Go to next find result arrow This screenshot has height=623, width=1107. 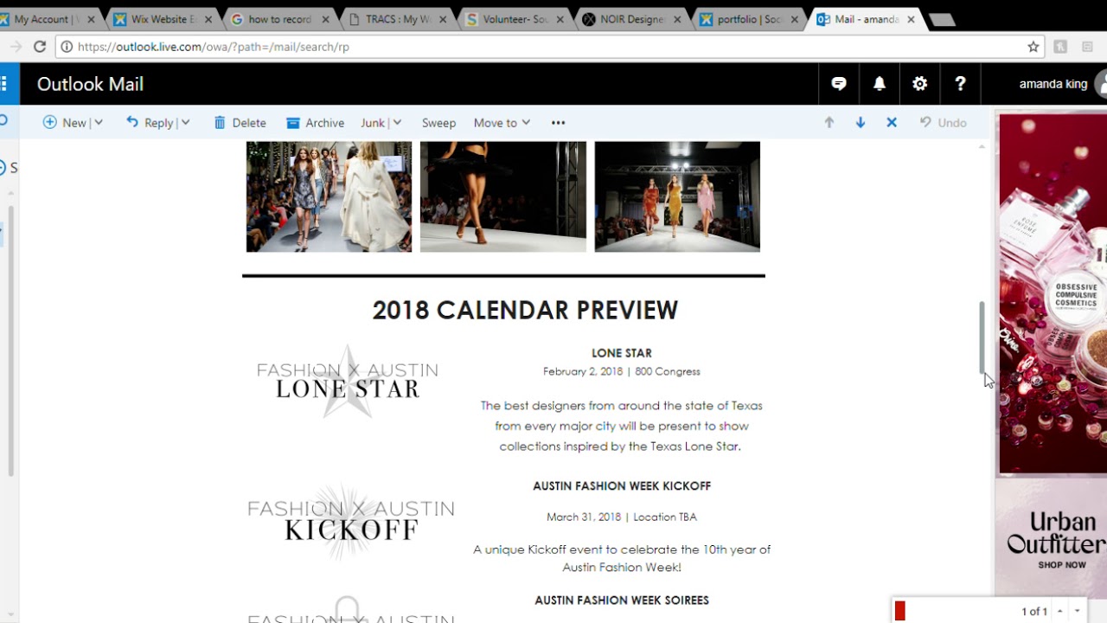1078,612
